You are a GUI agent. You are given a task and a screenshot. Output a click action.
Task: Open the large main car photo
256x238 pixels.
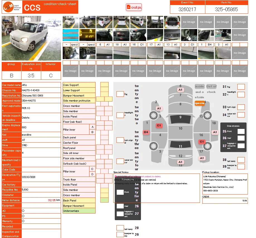click(x=31, y=38)
